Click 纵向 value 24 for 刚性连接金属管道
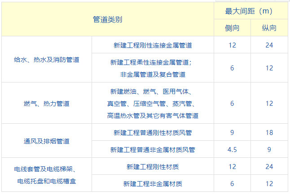Viewport: 290px width, 195px height. click(269, 45)
